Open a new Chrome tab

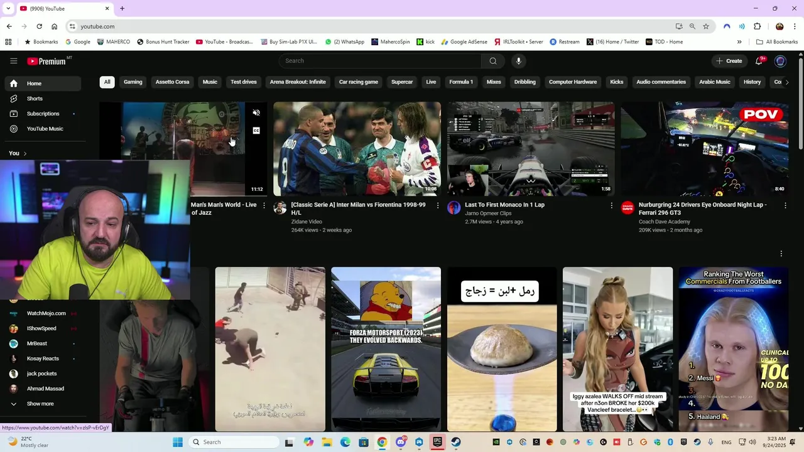click(122, 9)
